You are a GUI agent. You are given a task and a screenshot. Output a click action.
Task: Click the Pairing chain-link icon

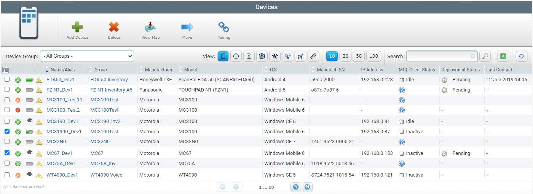point(223,27)
